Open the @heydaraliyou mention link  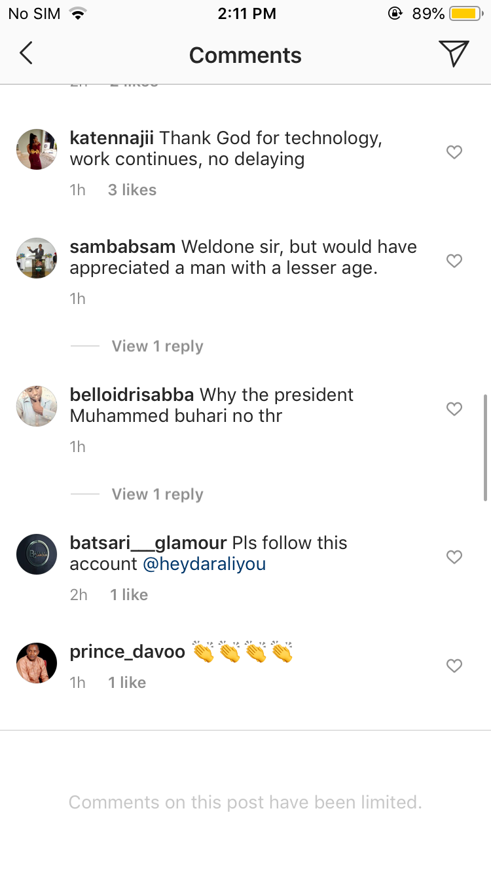coord(204,564)
